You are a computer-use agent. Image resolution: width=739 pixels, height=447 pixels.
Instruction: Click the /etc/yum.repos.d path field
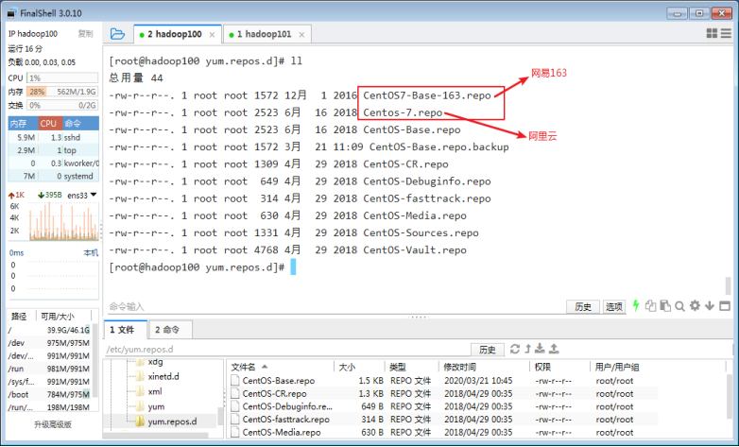[x=287, y=350]
